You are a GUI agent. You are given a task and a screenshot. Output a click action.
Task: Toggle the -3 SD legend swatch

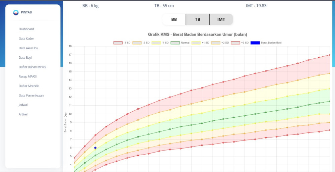(x=118, y=43)
